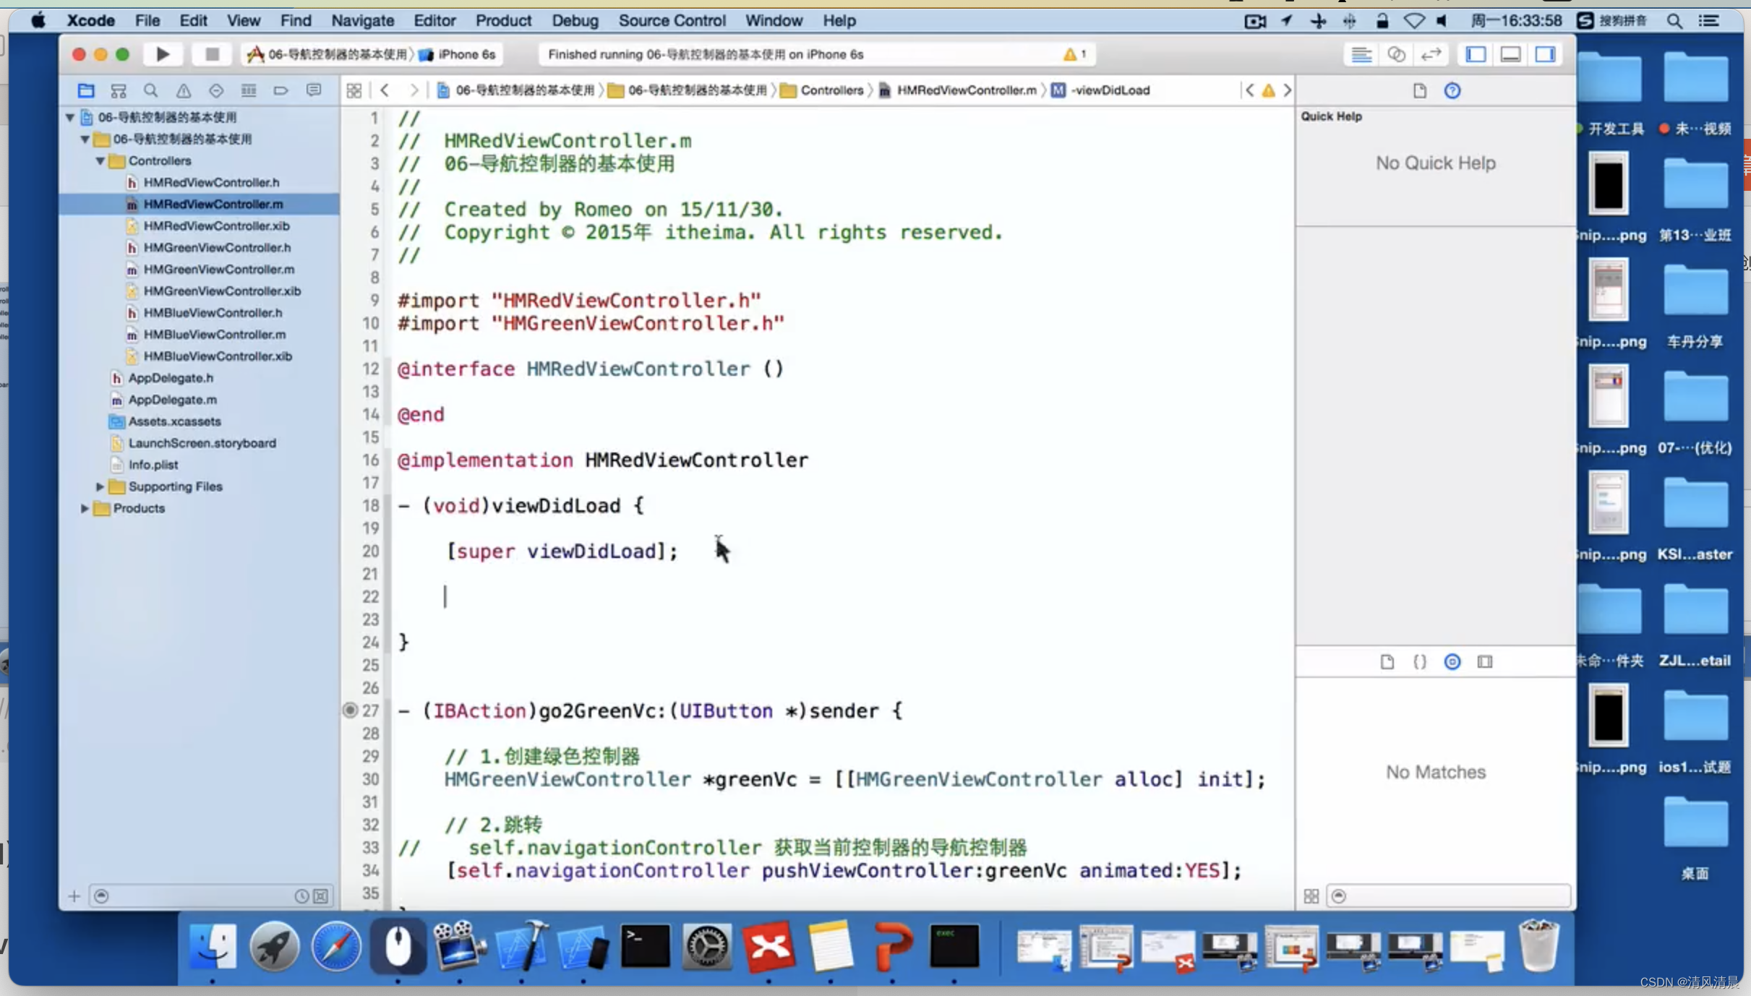Viewport: 1751px width, 996px height.
Task: Select HMRedViewController.xib file
Action: tap(216, 226)
